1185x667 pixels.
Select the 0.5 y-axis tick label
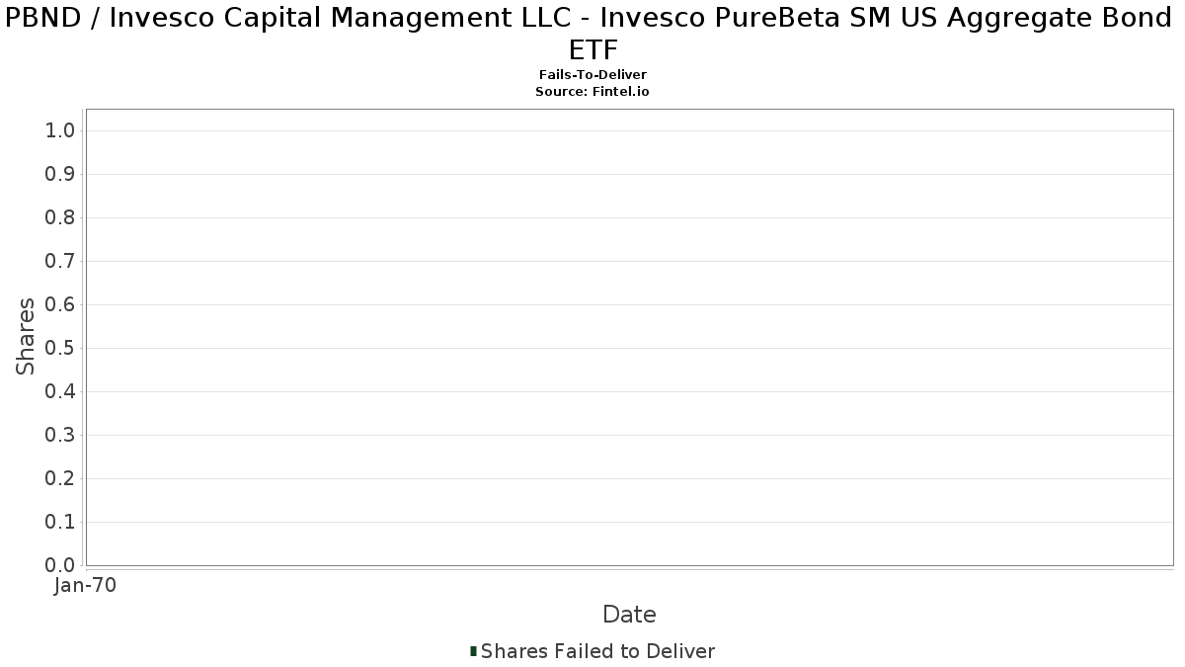coord(60,349)
